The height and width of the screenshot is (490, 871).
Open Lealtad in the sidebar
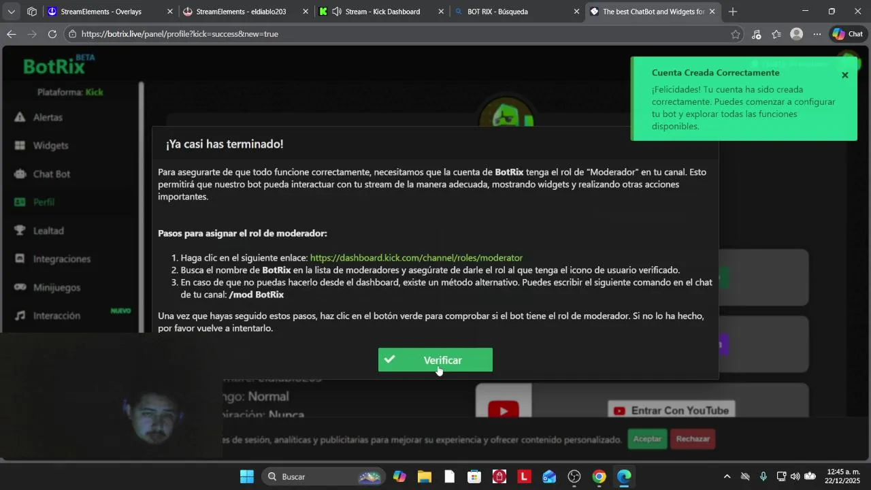click(48, 231)
